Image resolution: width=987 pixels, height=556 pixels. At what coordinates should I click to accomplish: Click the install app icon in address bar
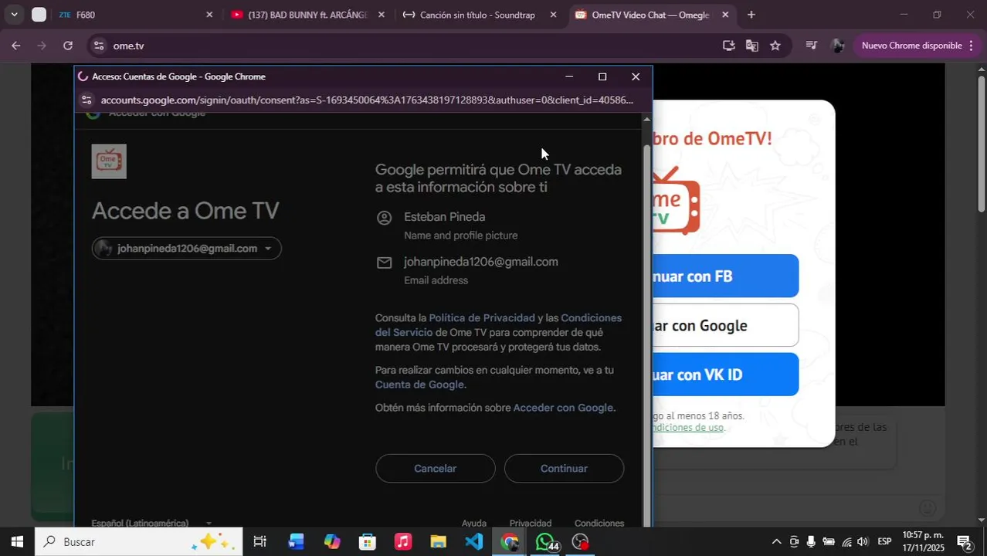pyautogui.click(x=728, y=46)
